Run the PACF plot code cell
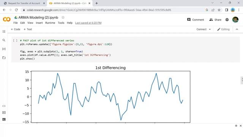 click(x=15, y=41)
